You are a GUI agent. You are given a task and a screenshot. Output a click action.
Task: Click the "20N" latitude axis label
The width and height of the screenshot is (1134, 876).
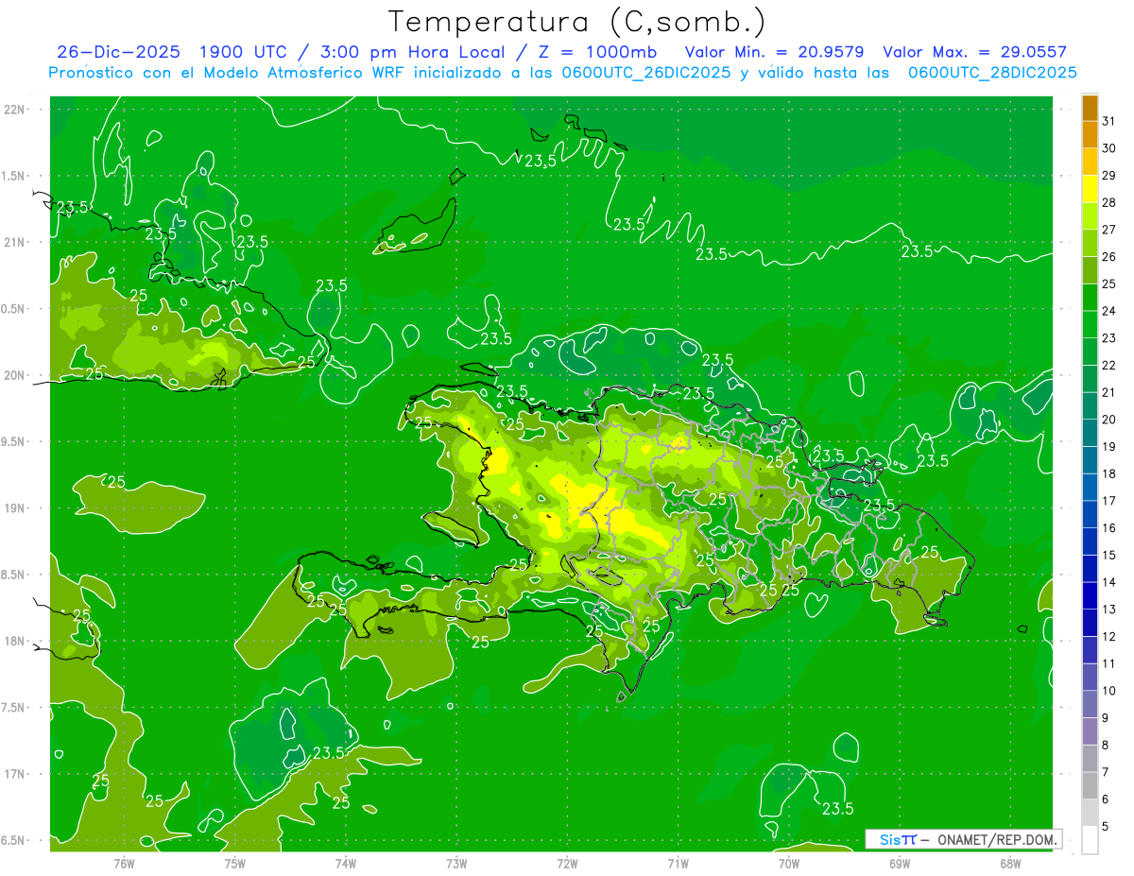[16, 375]
